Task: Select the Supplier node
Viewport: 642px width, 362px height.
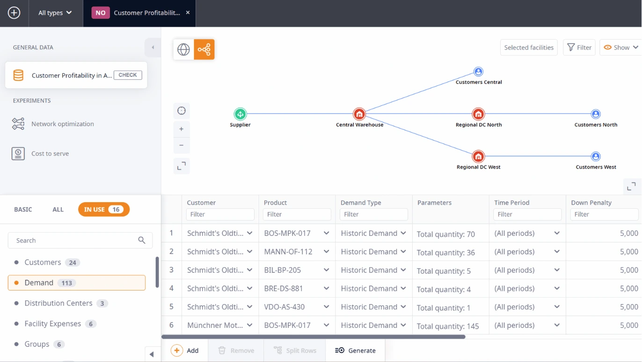Action: click(240, 114)
